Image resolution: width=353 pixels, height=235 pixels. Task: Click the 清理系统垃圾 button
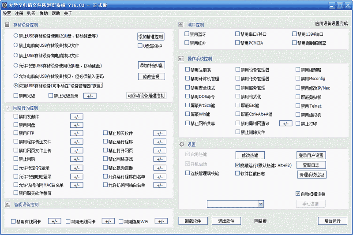312,175
